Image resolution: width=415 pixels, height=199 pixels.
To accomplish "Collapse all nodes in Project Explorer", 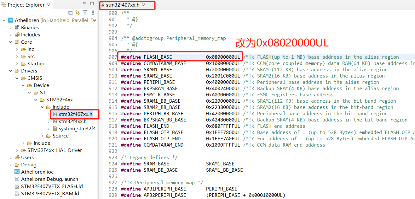I will pos(70,13).
